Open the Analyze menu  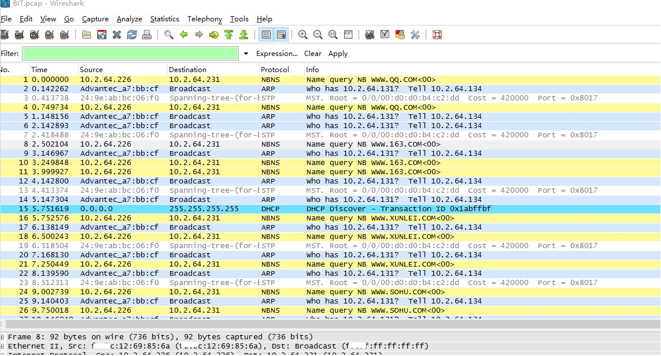tap(128, 19)
